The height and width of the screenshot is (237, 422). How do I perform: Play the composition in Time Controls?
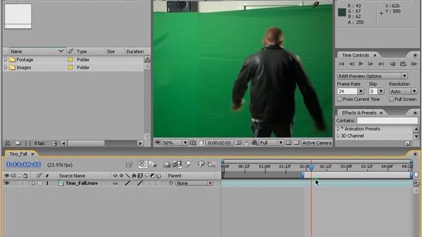[x=361, y=64]
